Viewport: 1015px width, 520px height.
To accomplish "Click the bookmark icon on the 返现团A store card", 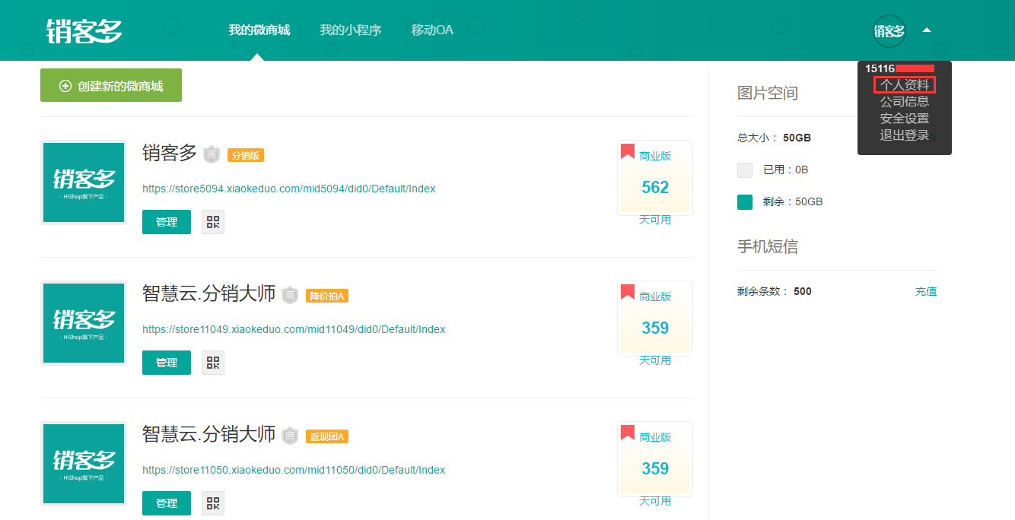I will [x=628, y=433].
